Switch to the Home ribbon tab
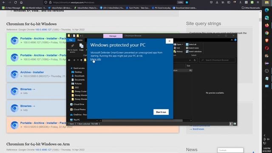Viewport: 272px width, 153px height. pos(80,40)
